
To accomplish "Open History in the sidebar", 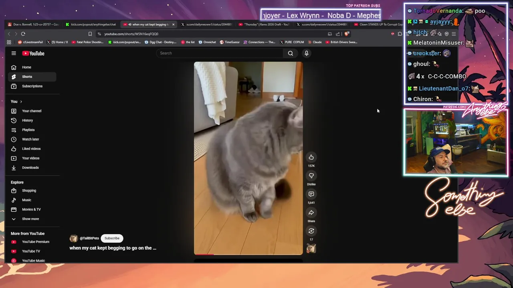I will pyautogui.click(x=32, y=120).
